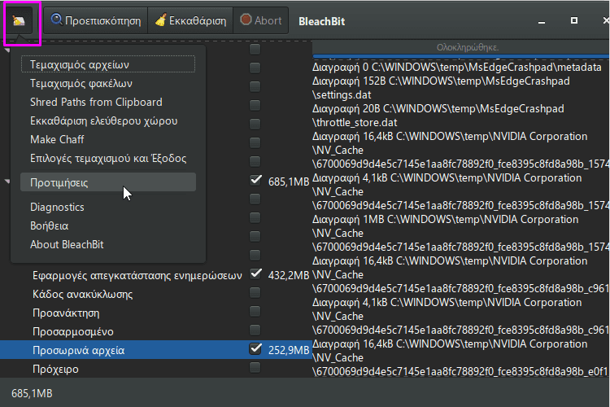610x407 pixels.
Task: Select the Κάδος ανακύκλωσης tree row
Action: click(155, 294)
